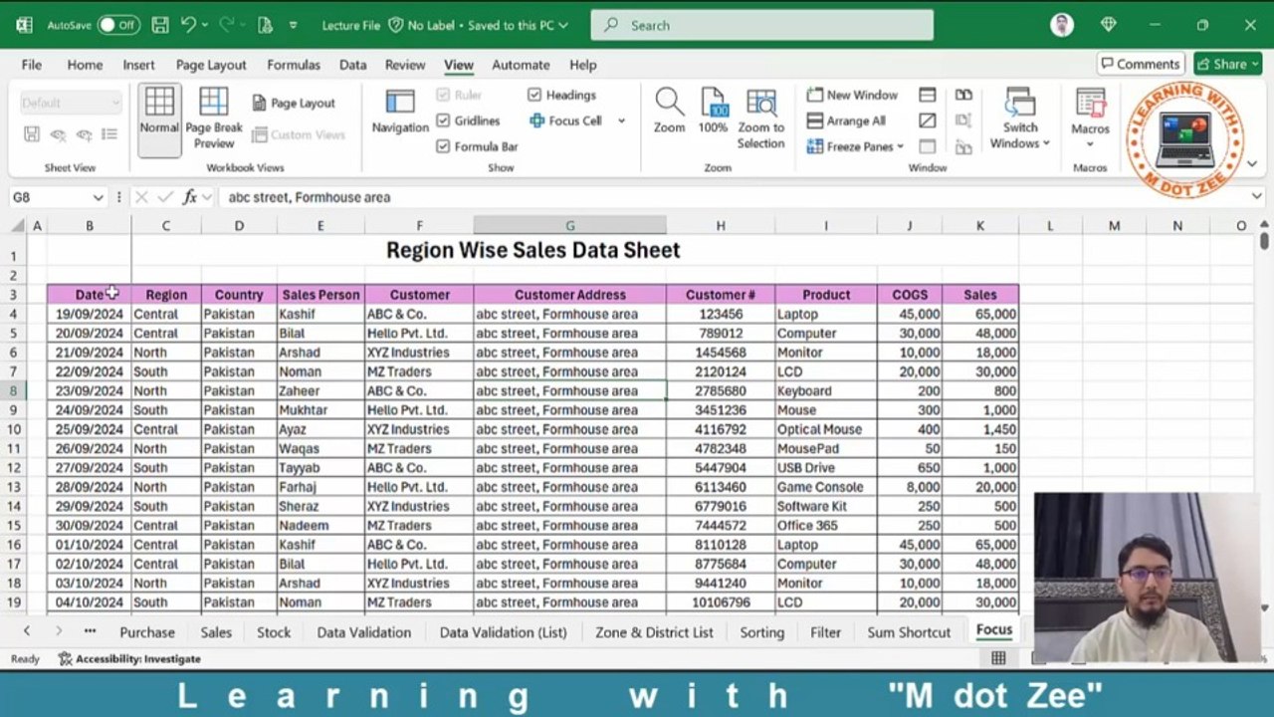The image size is (1274, 717).
Task: Click Accessibility: Investigate in status bar
Action: coord(129,658)
